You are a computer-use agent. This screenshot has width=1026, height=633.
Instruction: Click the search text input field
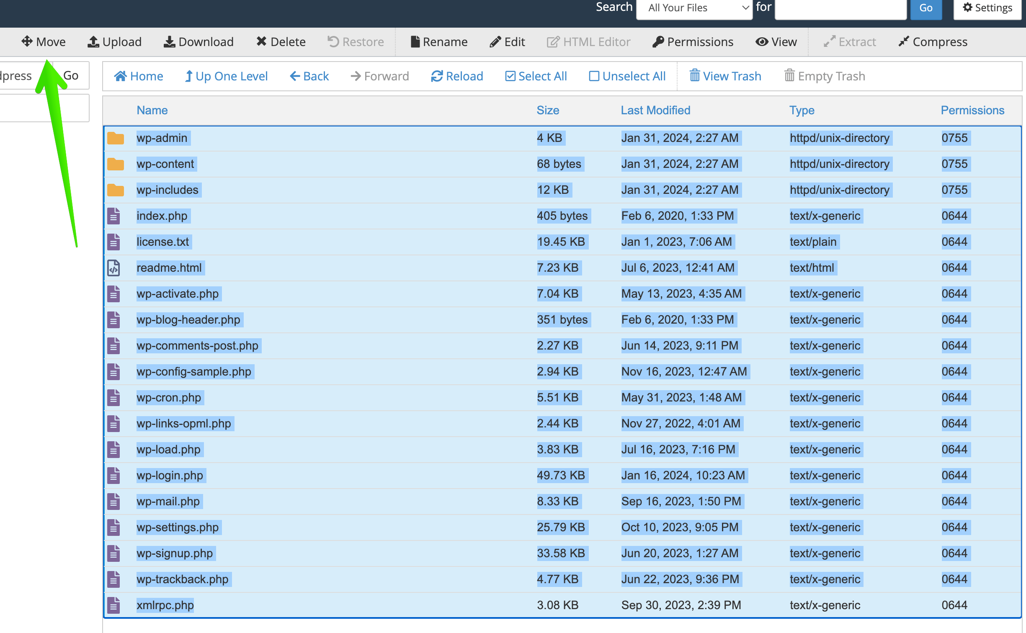coord(840,8)
